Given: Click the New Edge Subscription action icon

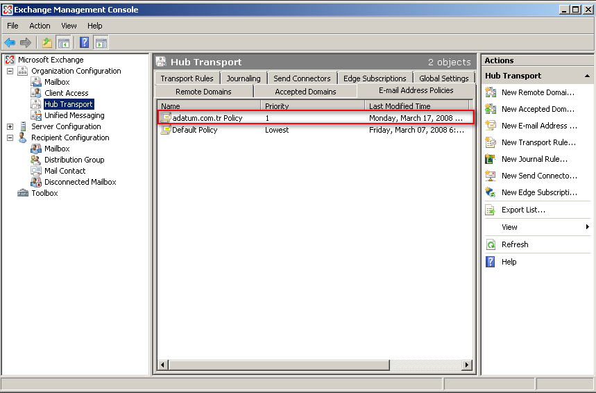Looking at the screenshot, I should [491, 192].
